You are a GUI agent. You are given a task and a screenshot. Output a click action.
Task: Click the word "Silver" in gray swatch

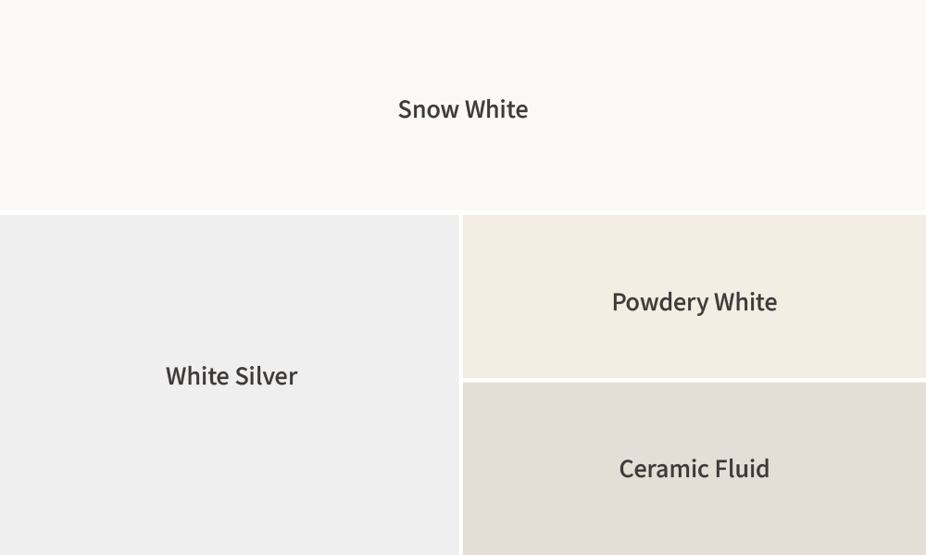coord(266,376)
